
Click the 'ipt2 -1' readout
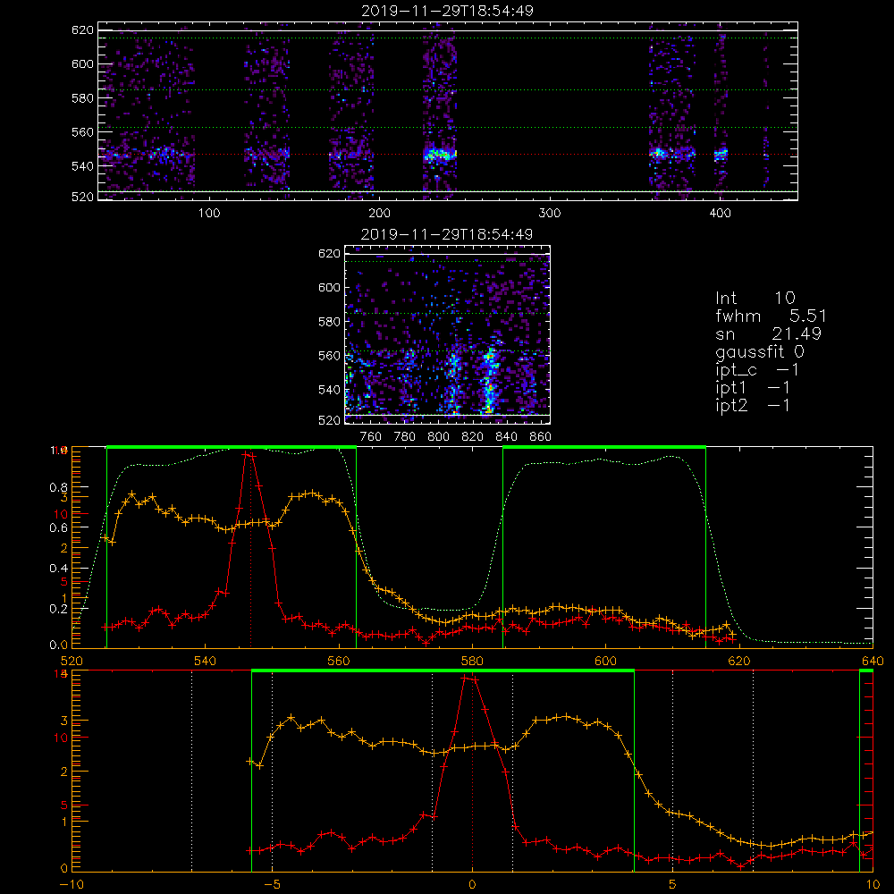coord(753,406)
